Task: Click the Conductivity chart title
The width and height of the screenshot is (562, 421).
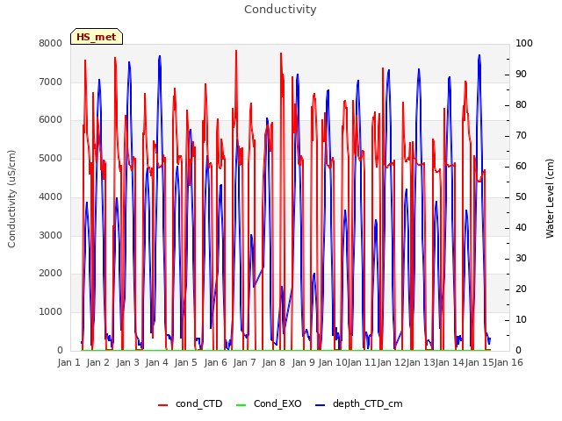Action: click(x=280, y=10)
